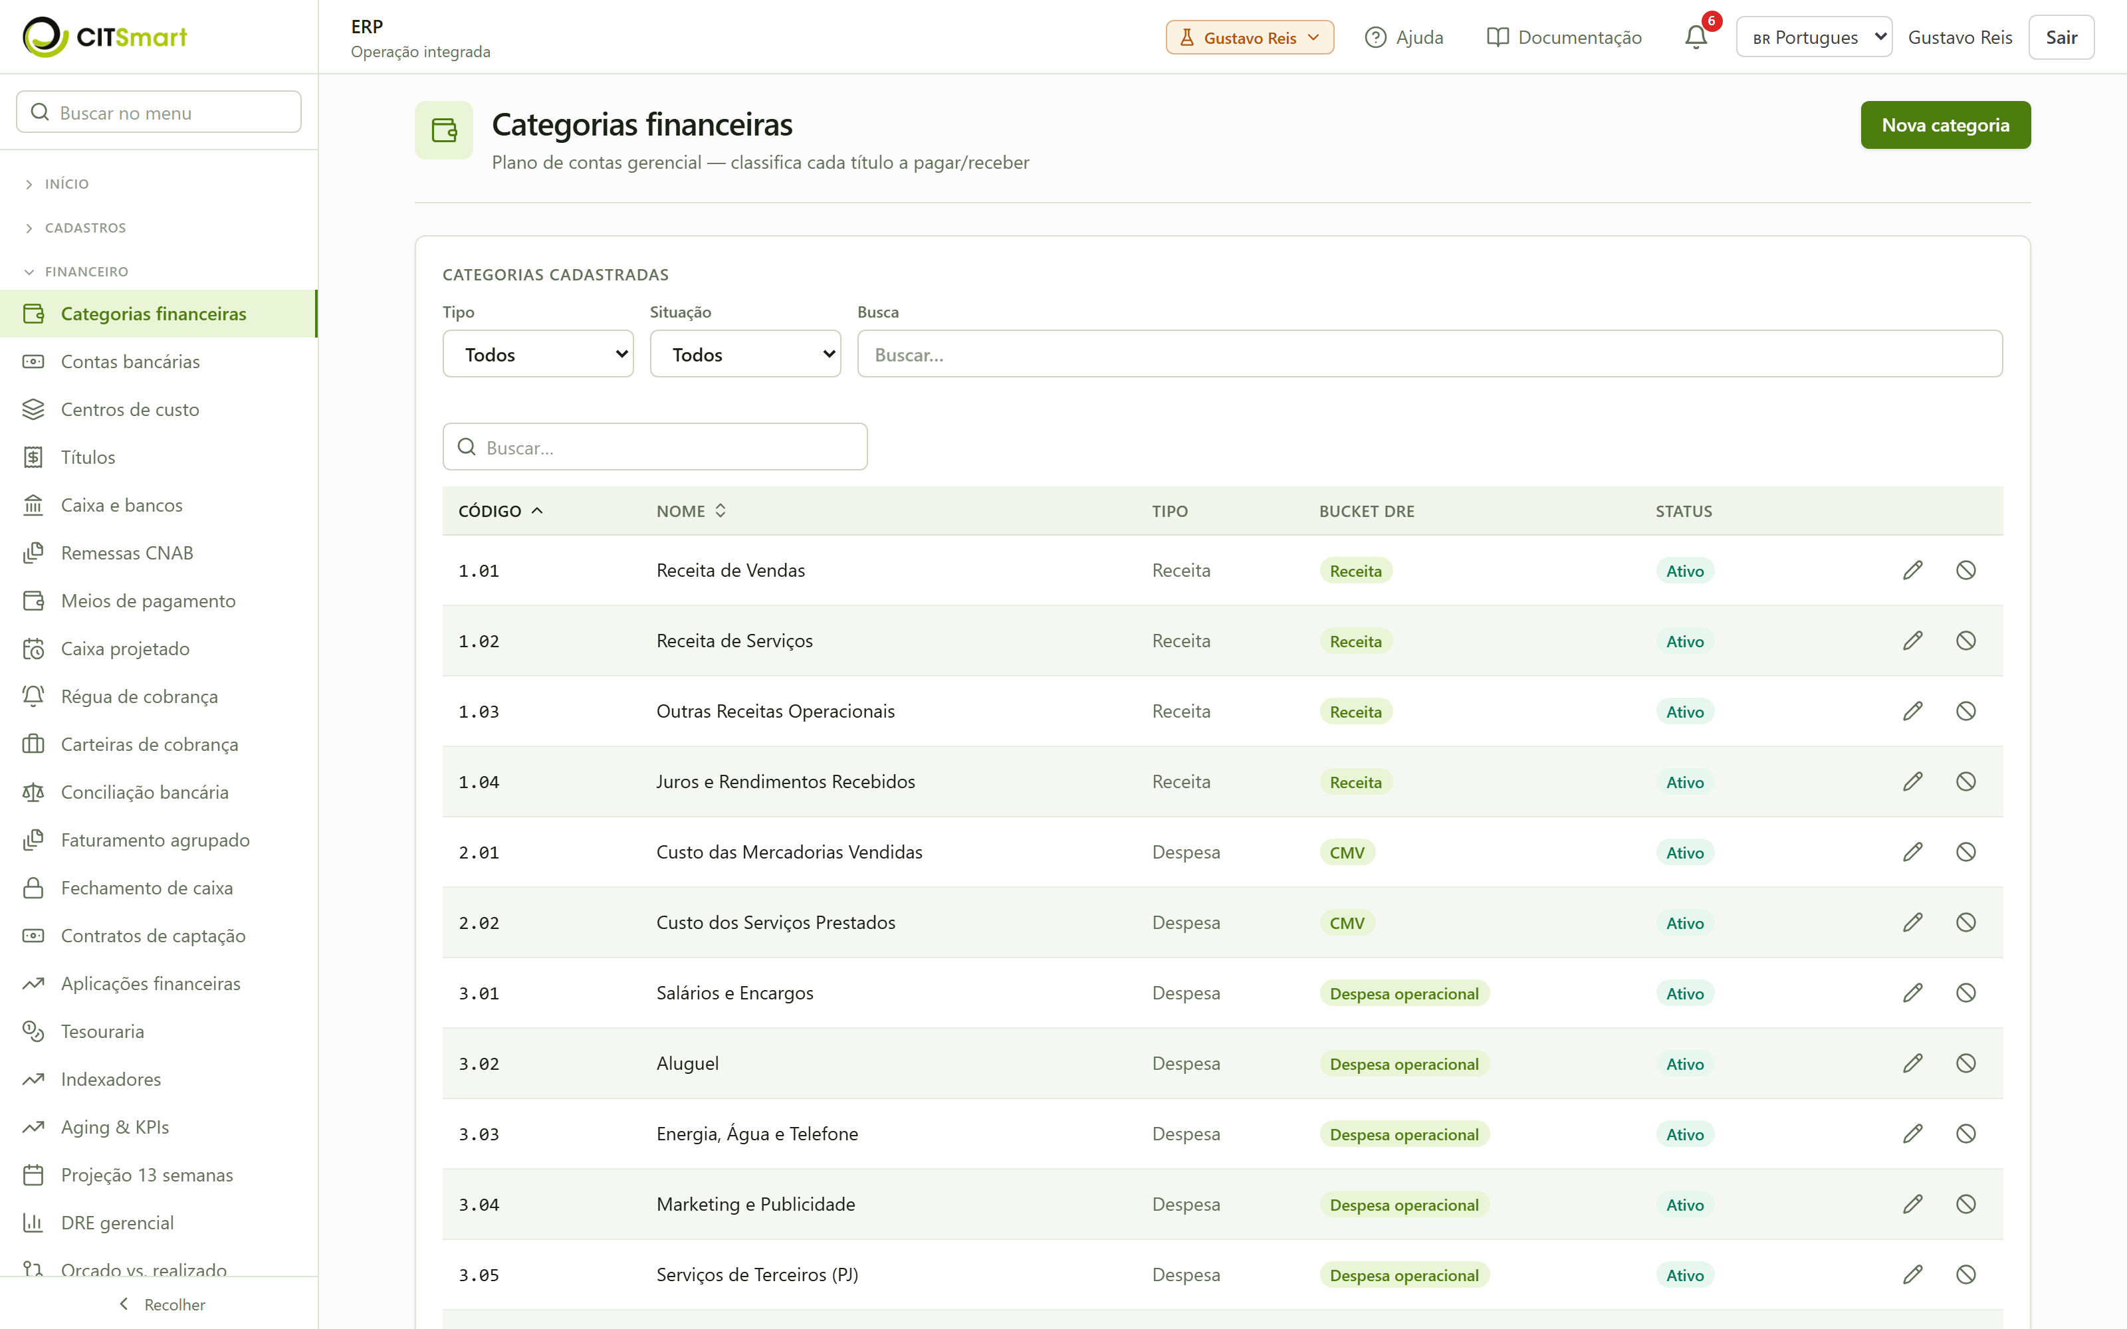Open Tesouraria menu item
The width and height of the screenshot is (2127, 1329).
click(158, 1031)
